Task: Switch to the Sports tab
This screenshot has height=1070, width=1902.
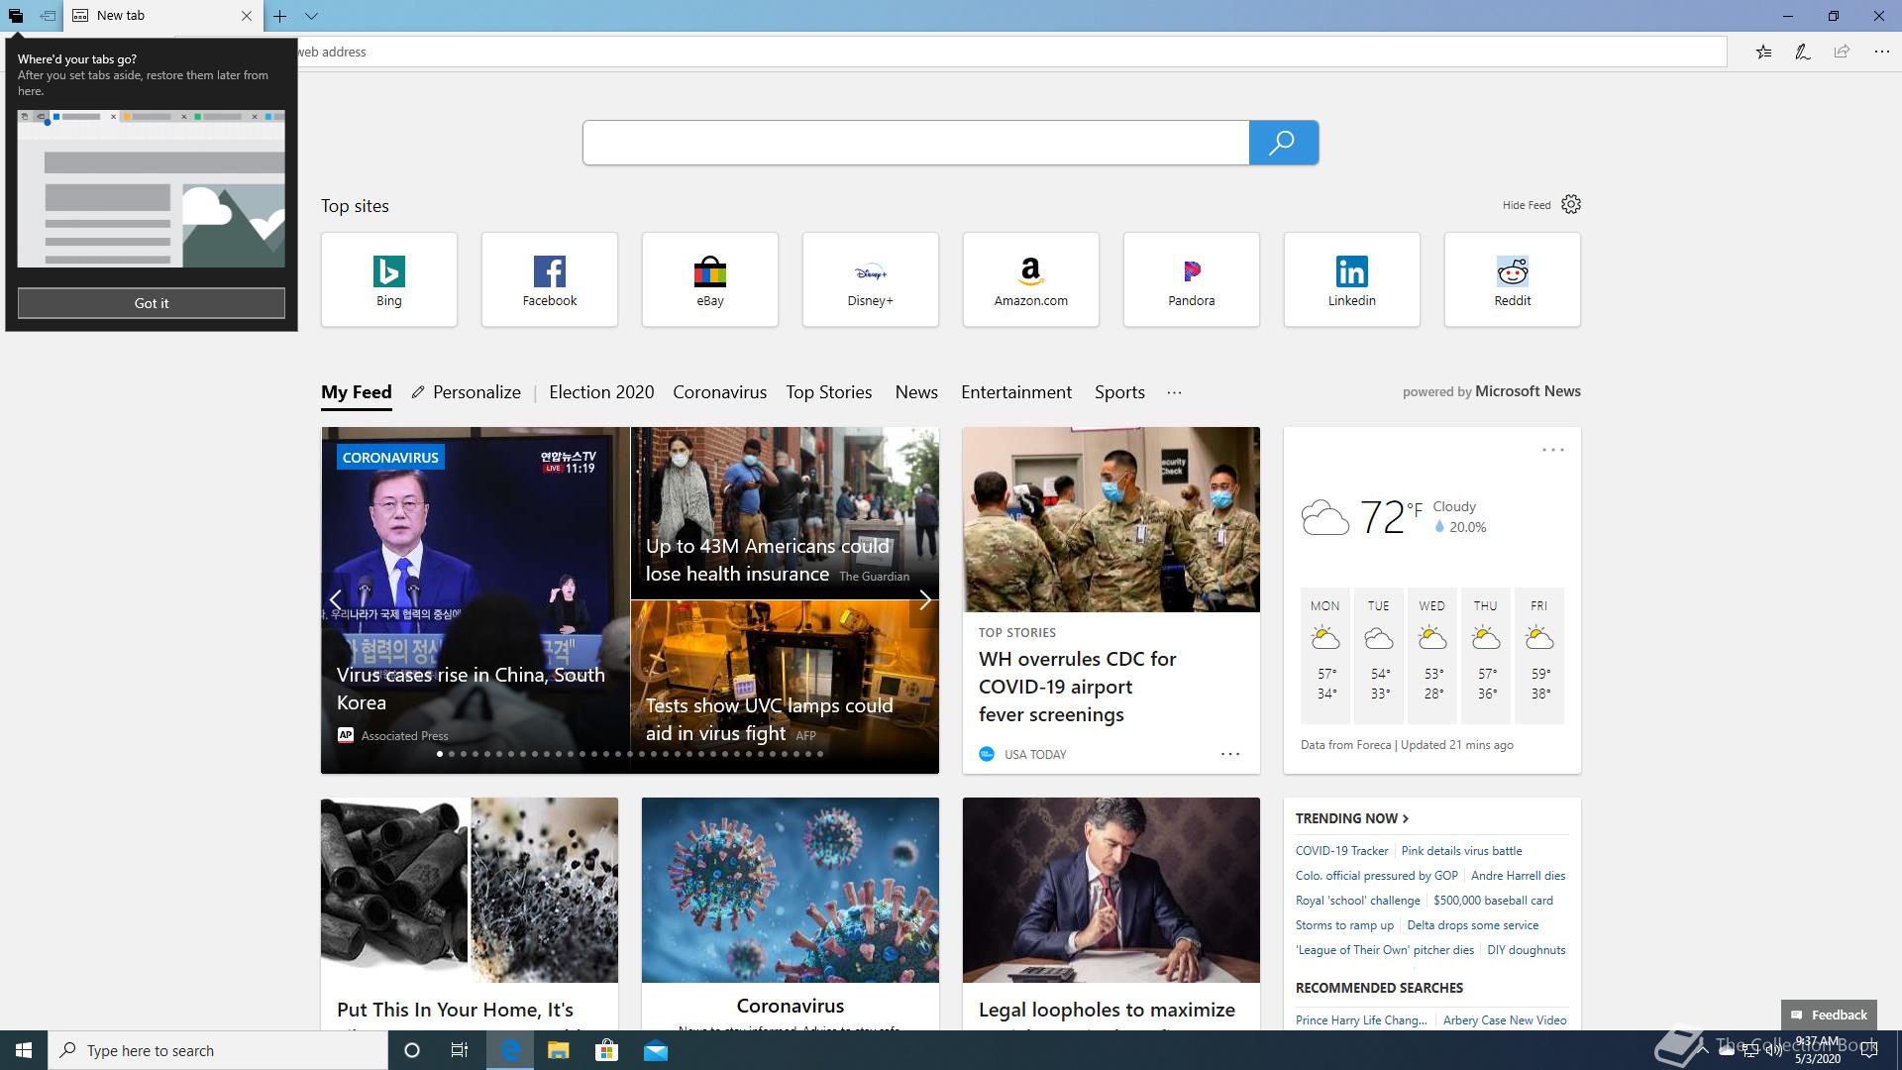Action: pos(1119,392)
